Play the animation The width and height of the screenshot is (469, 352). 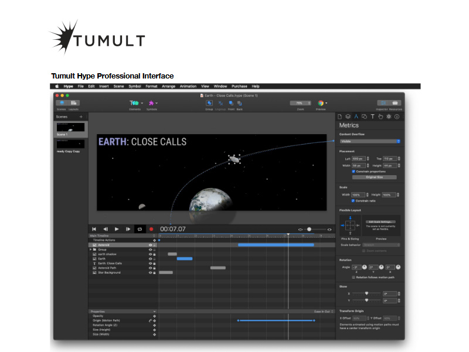117,229
